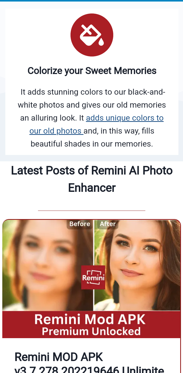Open the sharp After face thumbnail
The height and width of the screenshot is (373, 183).
click(137, 265)
